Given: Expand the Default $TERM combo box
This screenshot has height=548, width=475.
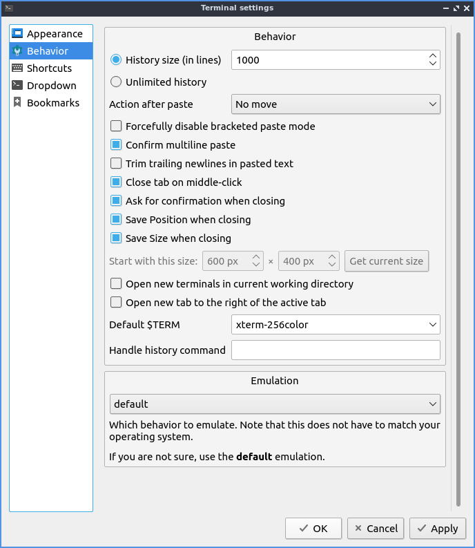Looking at the screenshot, I should [x=335, y=324].
